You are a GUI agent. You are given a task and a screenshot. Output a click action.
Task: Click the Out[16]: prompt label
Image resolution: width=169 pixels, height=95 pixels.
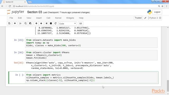click(x=19, y=63)
